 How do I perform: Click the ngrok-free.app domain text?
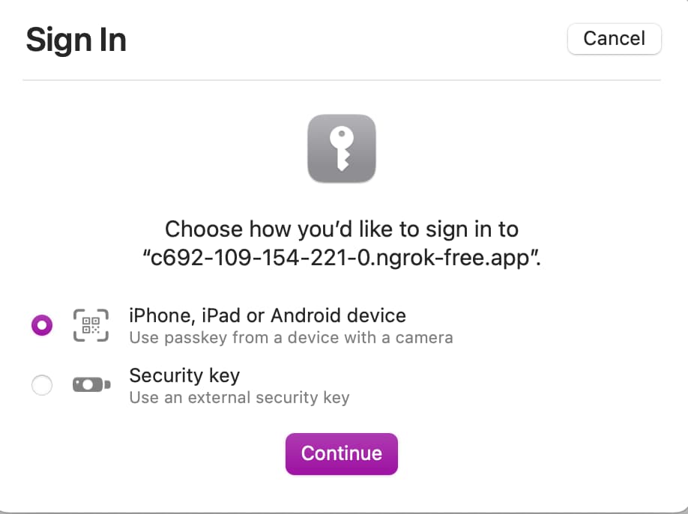[342, 258]
